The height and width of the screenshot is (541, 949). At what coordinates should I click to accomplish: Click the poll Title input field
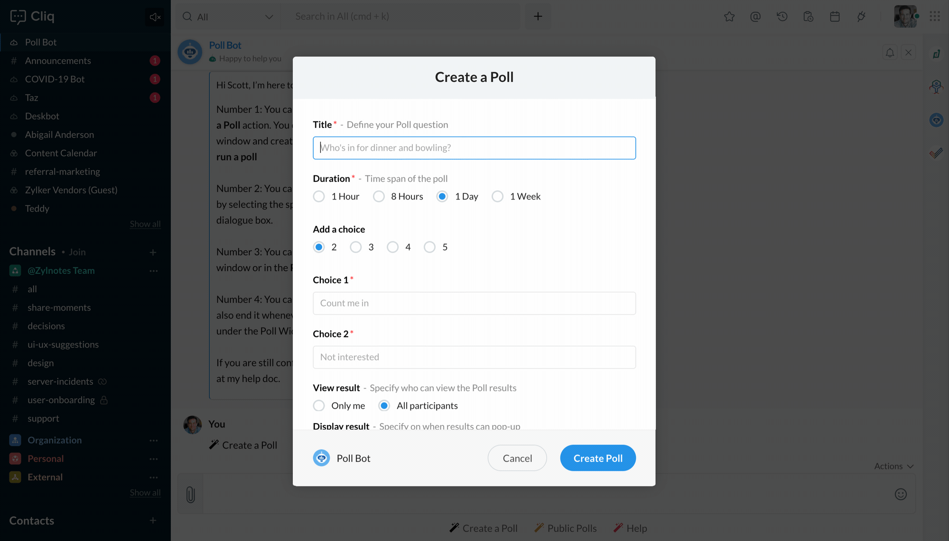pos(474,148)
